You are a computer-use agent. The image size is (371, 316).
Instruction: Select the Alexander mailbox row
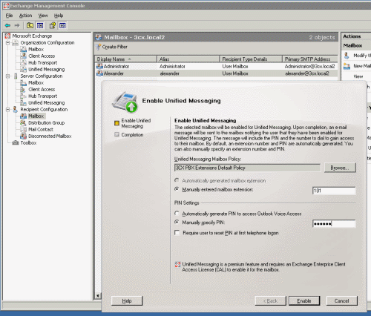(217, 73)
